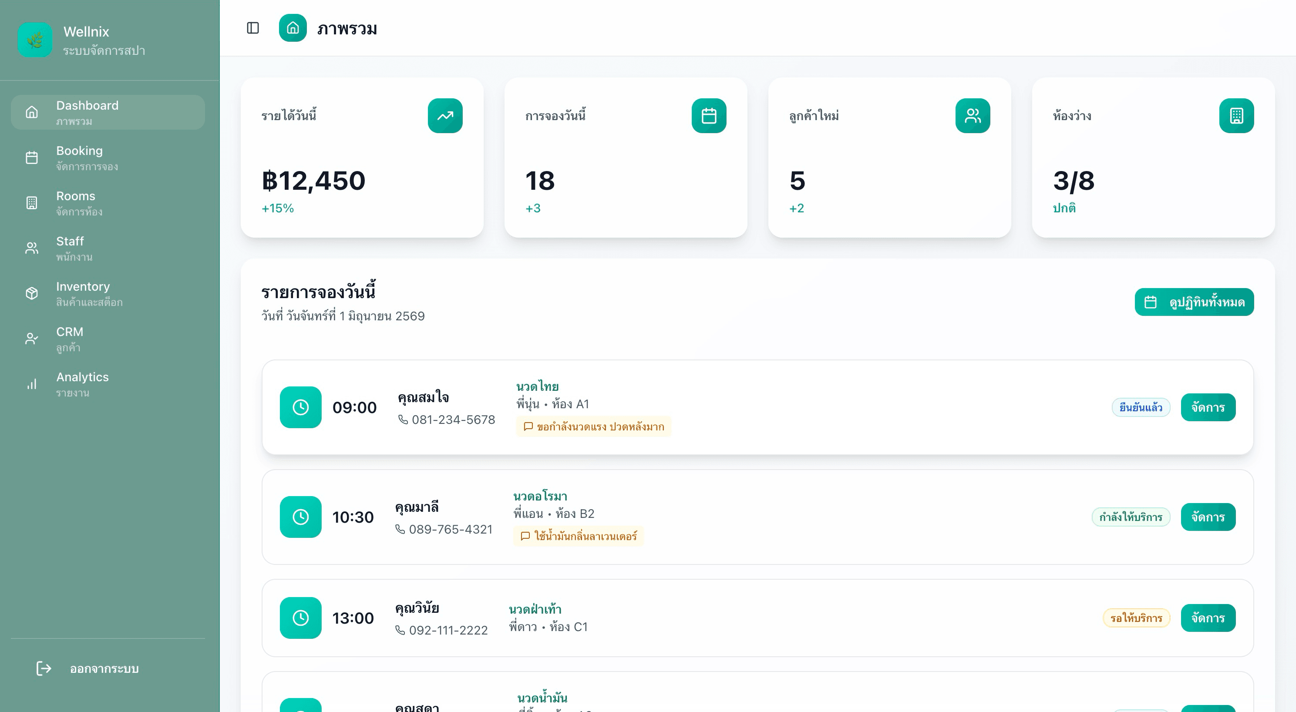Click the Booking calendar icon in sidebar
1296x712 pixels.
click(x=32, y=158)
